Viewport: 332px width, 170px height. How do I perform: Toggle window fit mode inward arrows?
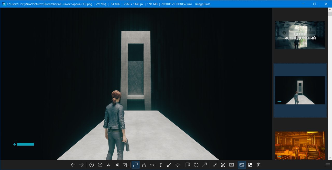215,165
